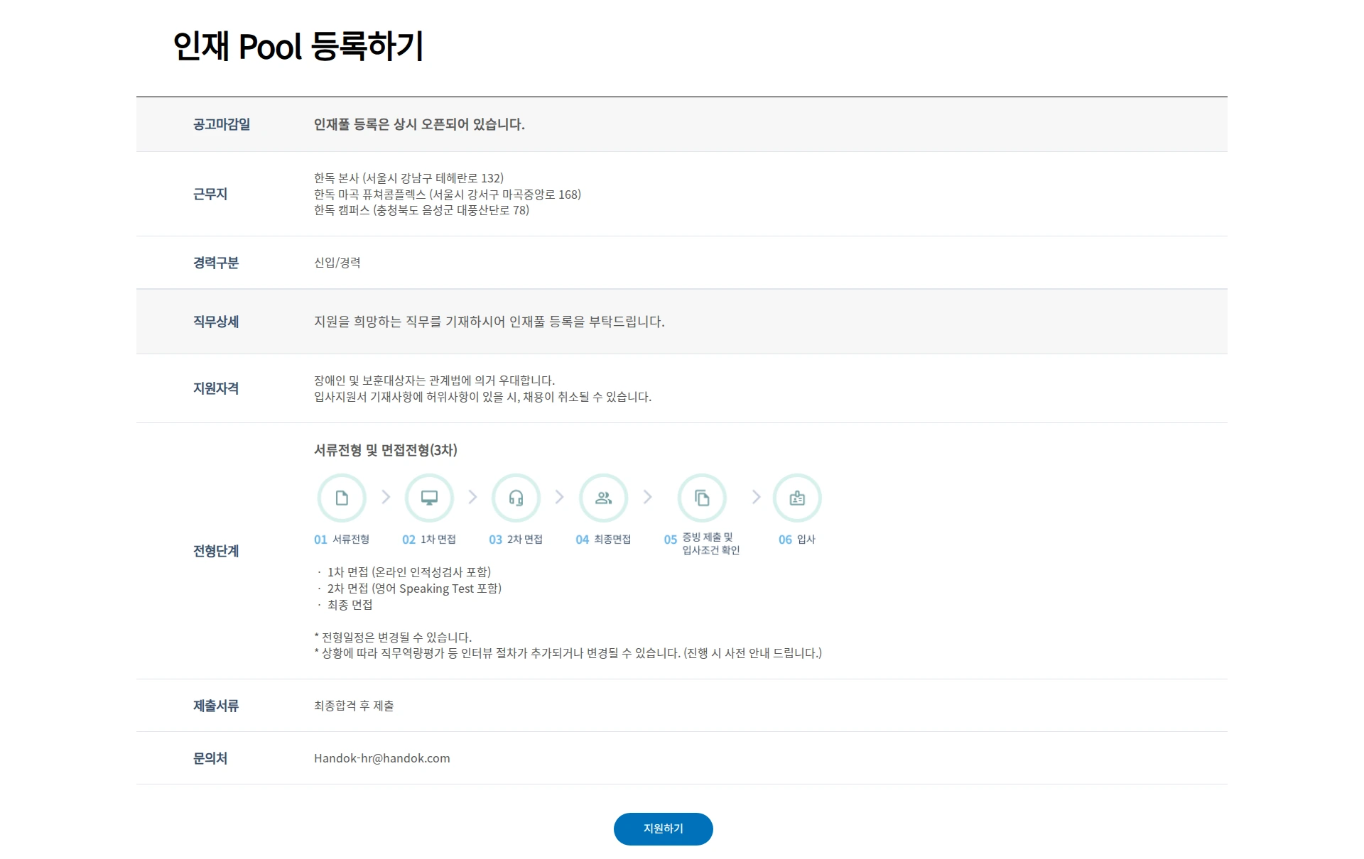Click the 신입/경력 value text
This screenshot has height=859, width=1364.
[x=337, y=263]
